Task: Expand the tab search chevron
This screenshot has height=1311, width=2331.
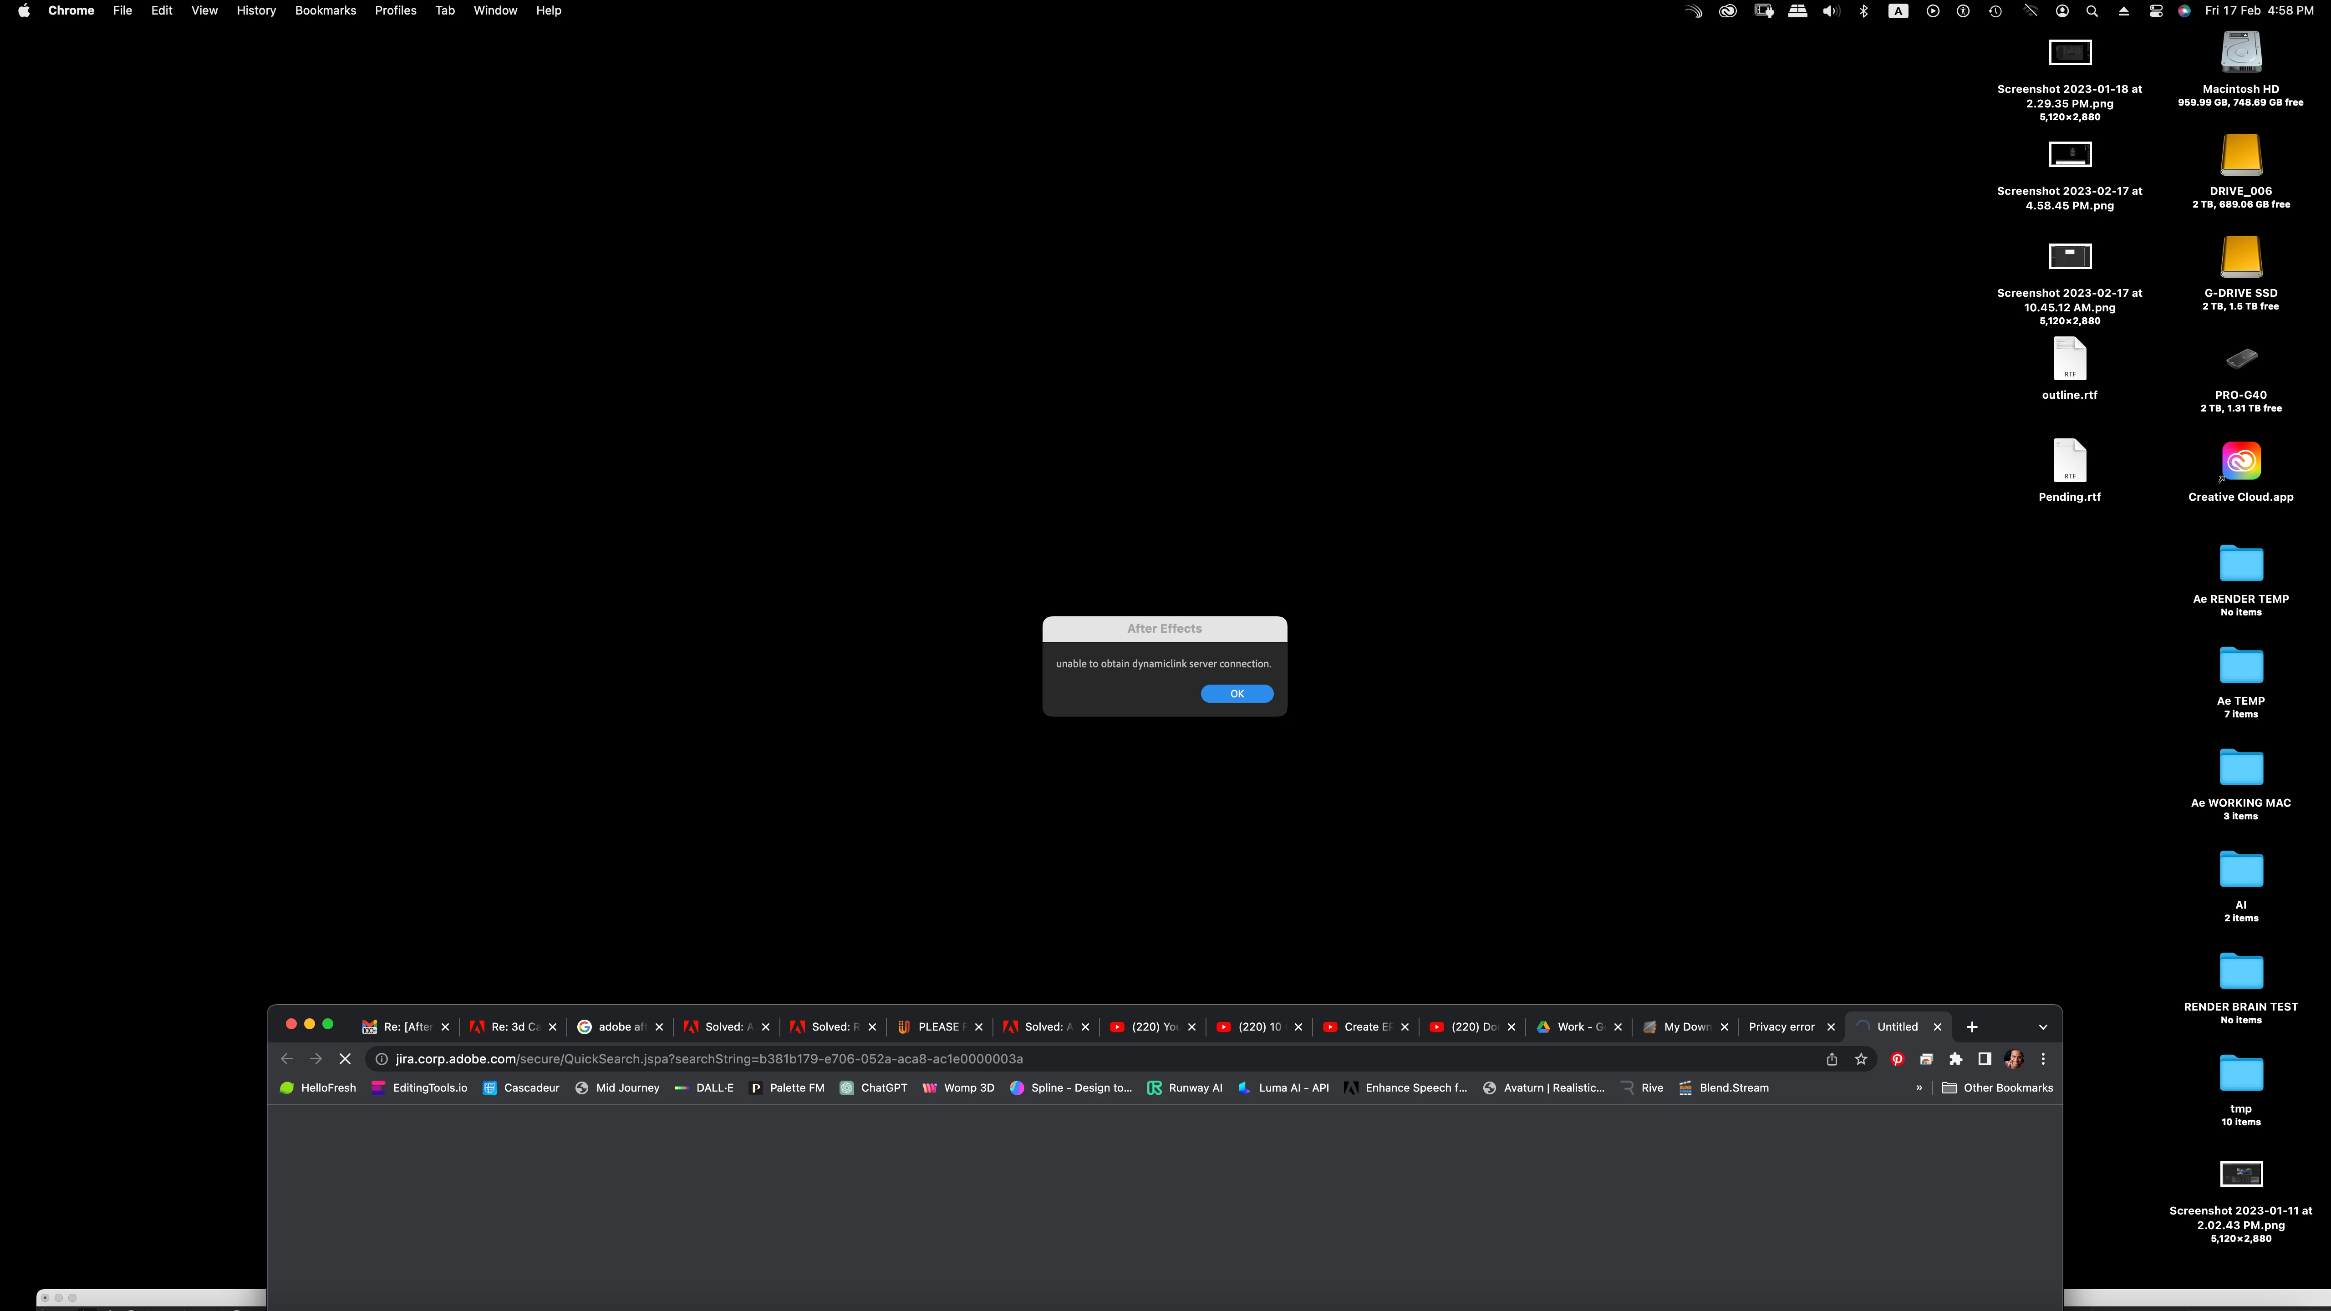Action: (2042, 1027)
